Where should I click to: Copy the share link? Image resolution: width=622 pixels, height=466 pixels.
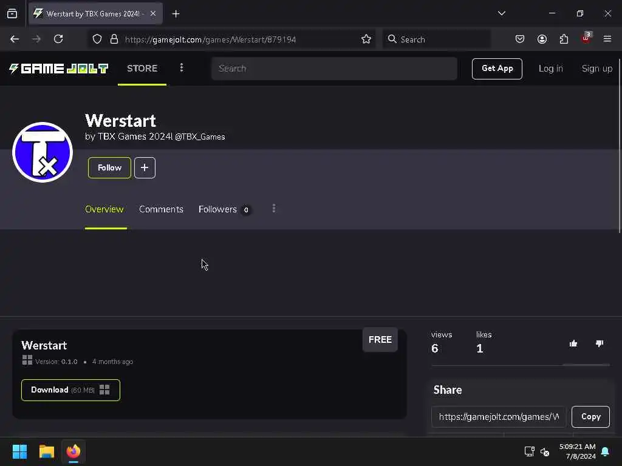click(x=590, y=416)
